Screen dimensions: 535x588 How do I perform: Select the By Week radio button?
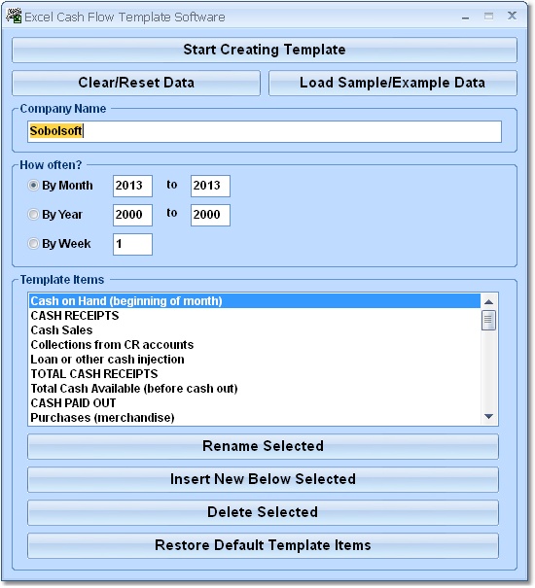point(33,244)
